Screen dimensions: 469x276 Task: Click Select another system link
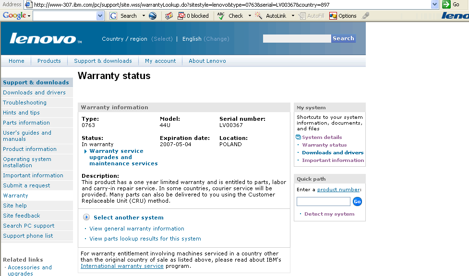[x=129, y=218]
